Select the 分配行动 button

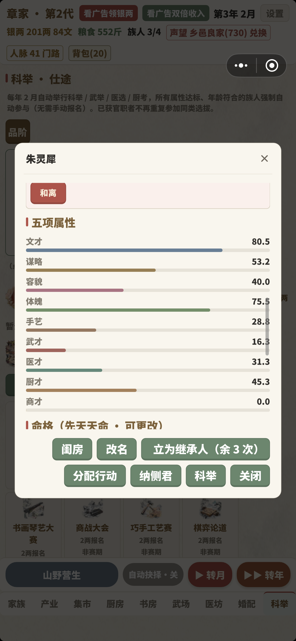(x=95, y=476)
